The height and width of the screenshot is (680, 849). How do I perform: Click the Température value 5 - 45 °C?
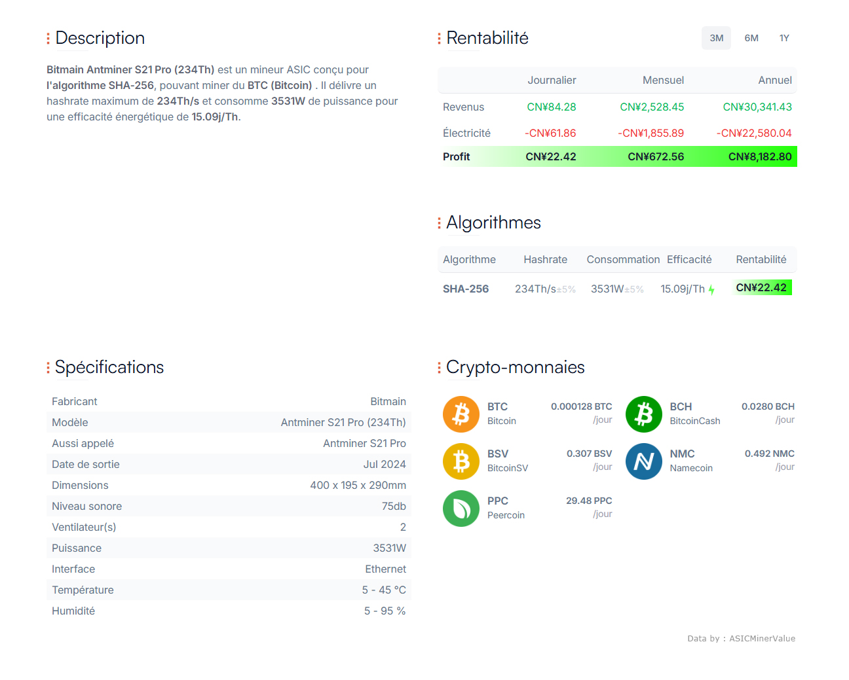point(384,590)
